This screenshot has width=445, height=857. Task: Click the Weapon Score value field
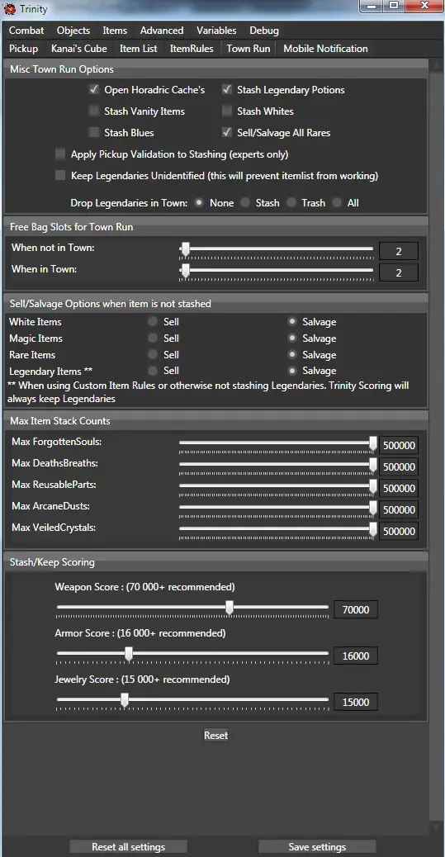click(356, 610)
